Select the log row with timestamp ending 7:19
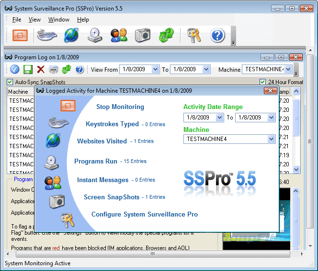318x271 pixels. tap(149, 155)
